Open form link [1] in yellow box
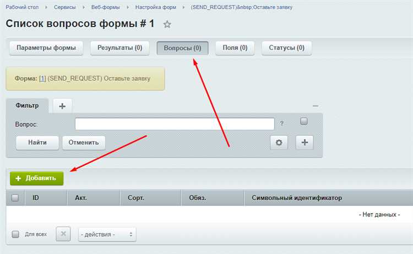This screenshot has width=413, height=254. 42,79
